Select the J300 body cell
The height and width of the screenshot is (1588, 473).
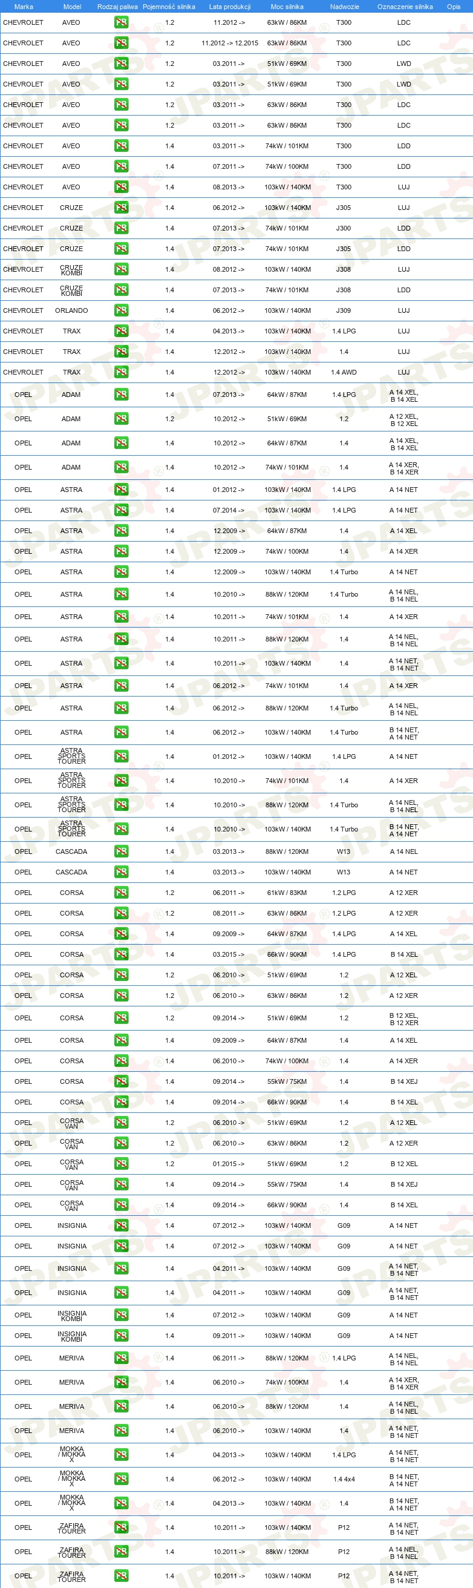click(344, 228)
